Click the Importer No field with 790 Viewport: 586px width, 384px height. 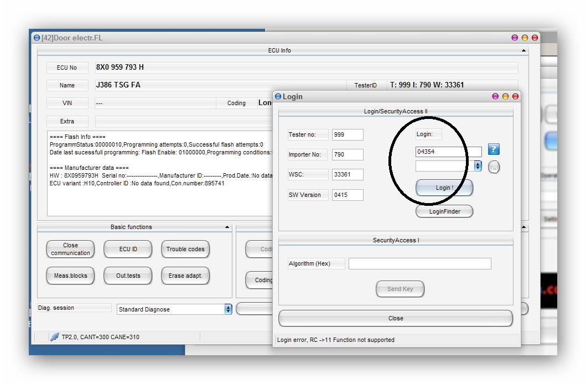(348, 154)
